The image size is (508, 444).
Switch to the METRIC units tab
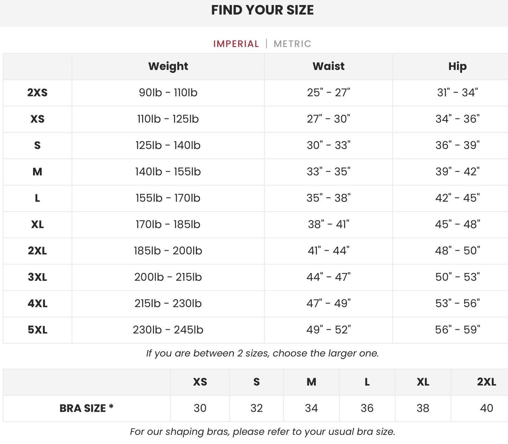click(x=292, y=44)
